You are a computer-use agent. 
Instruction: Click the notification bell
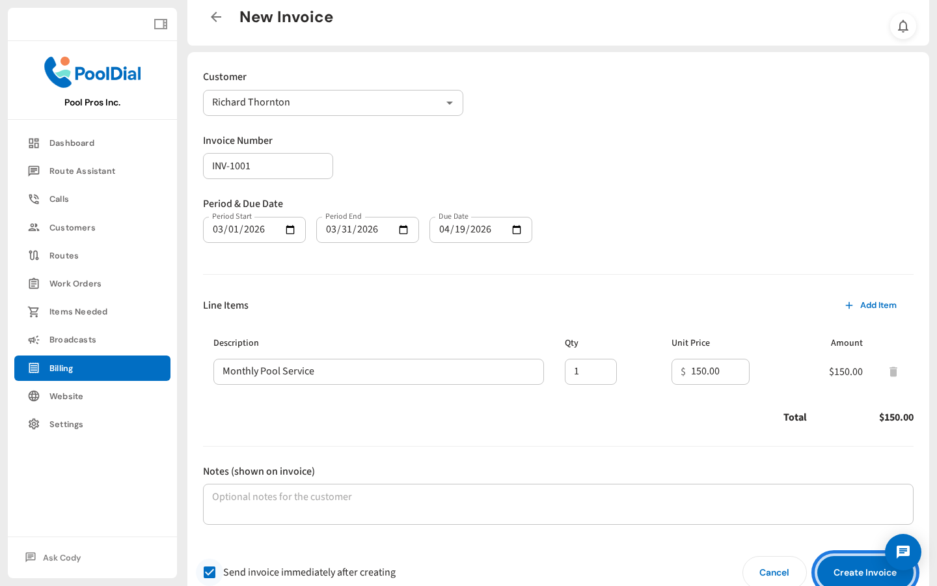pos(903,27)
